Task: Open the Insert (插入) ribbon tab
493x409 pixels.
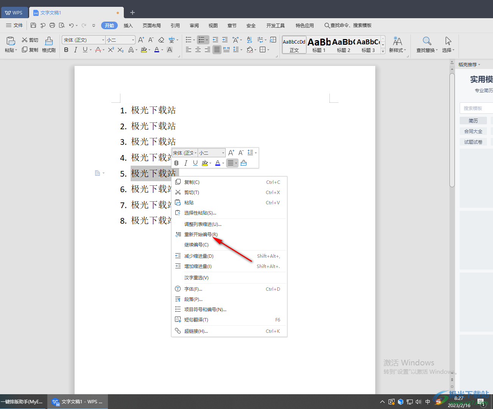Action: (x=128, y=25)
